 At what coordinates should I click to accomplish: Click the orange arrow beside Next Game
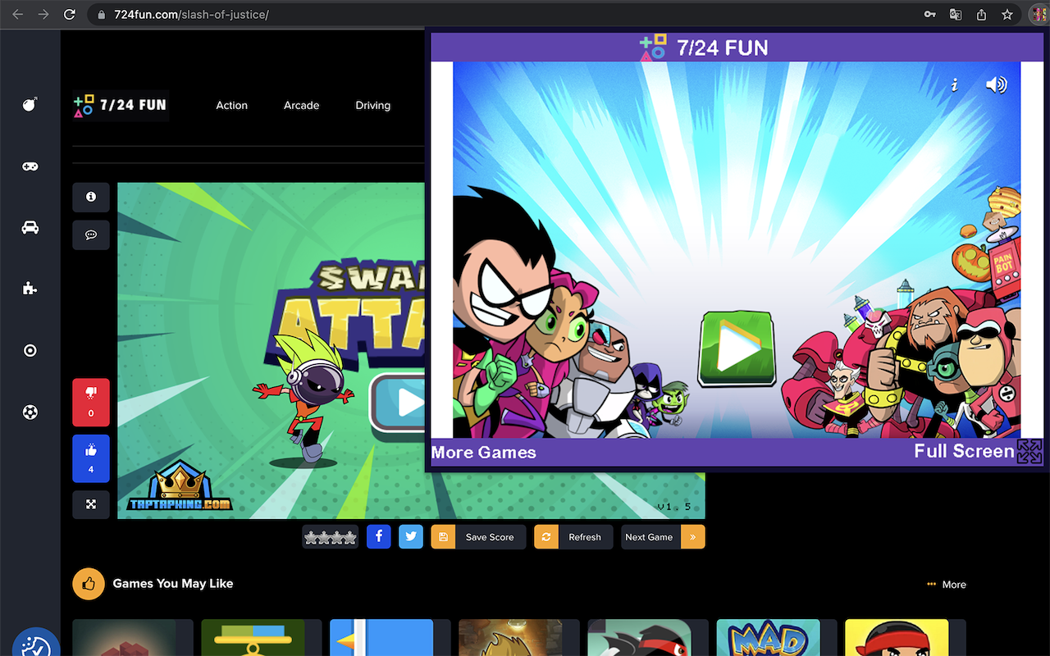pyautogui.click(x=693, y=537)
